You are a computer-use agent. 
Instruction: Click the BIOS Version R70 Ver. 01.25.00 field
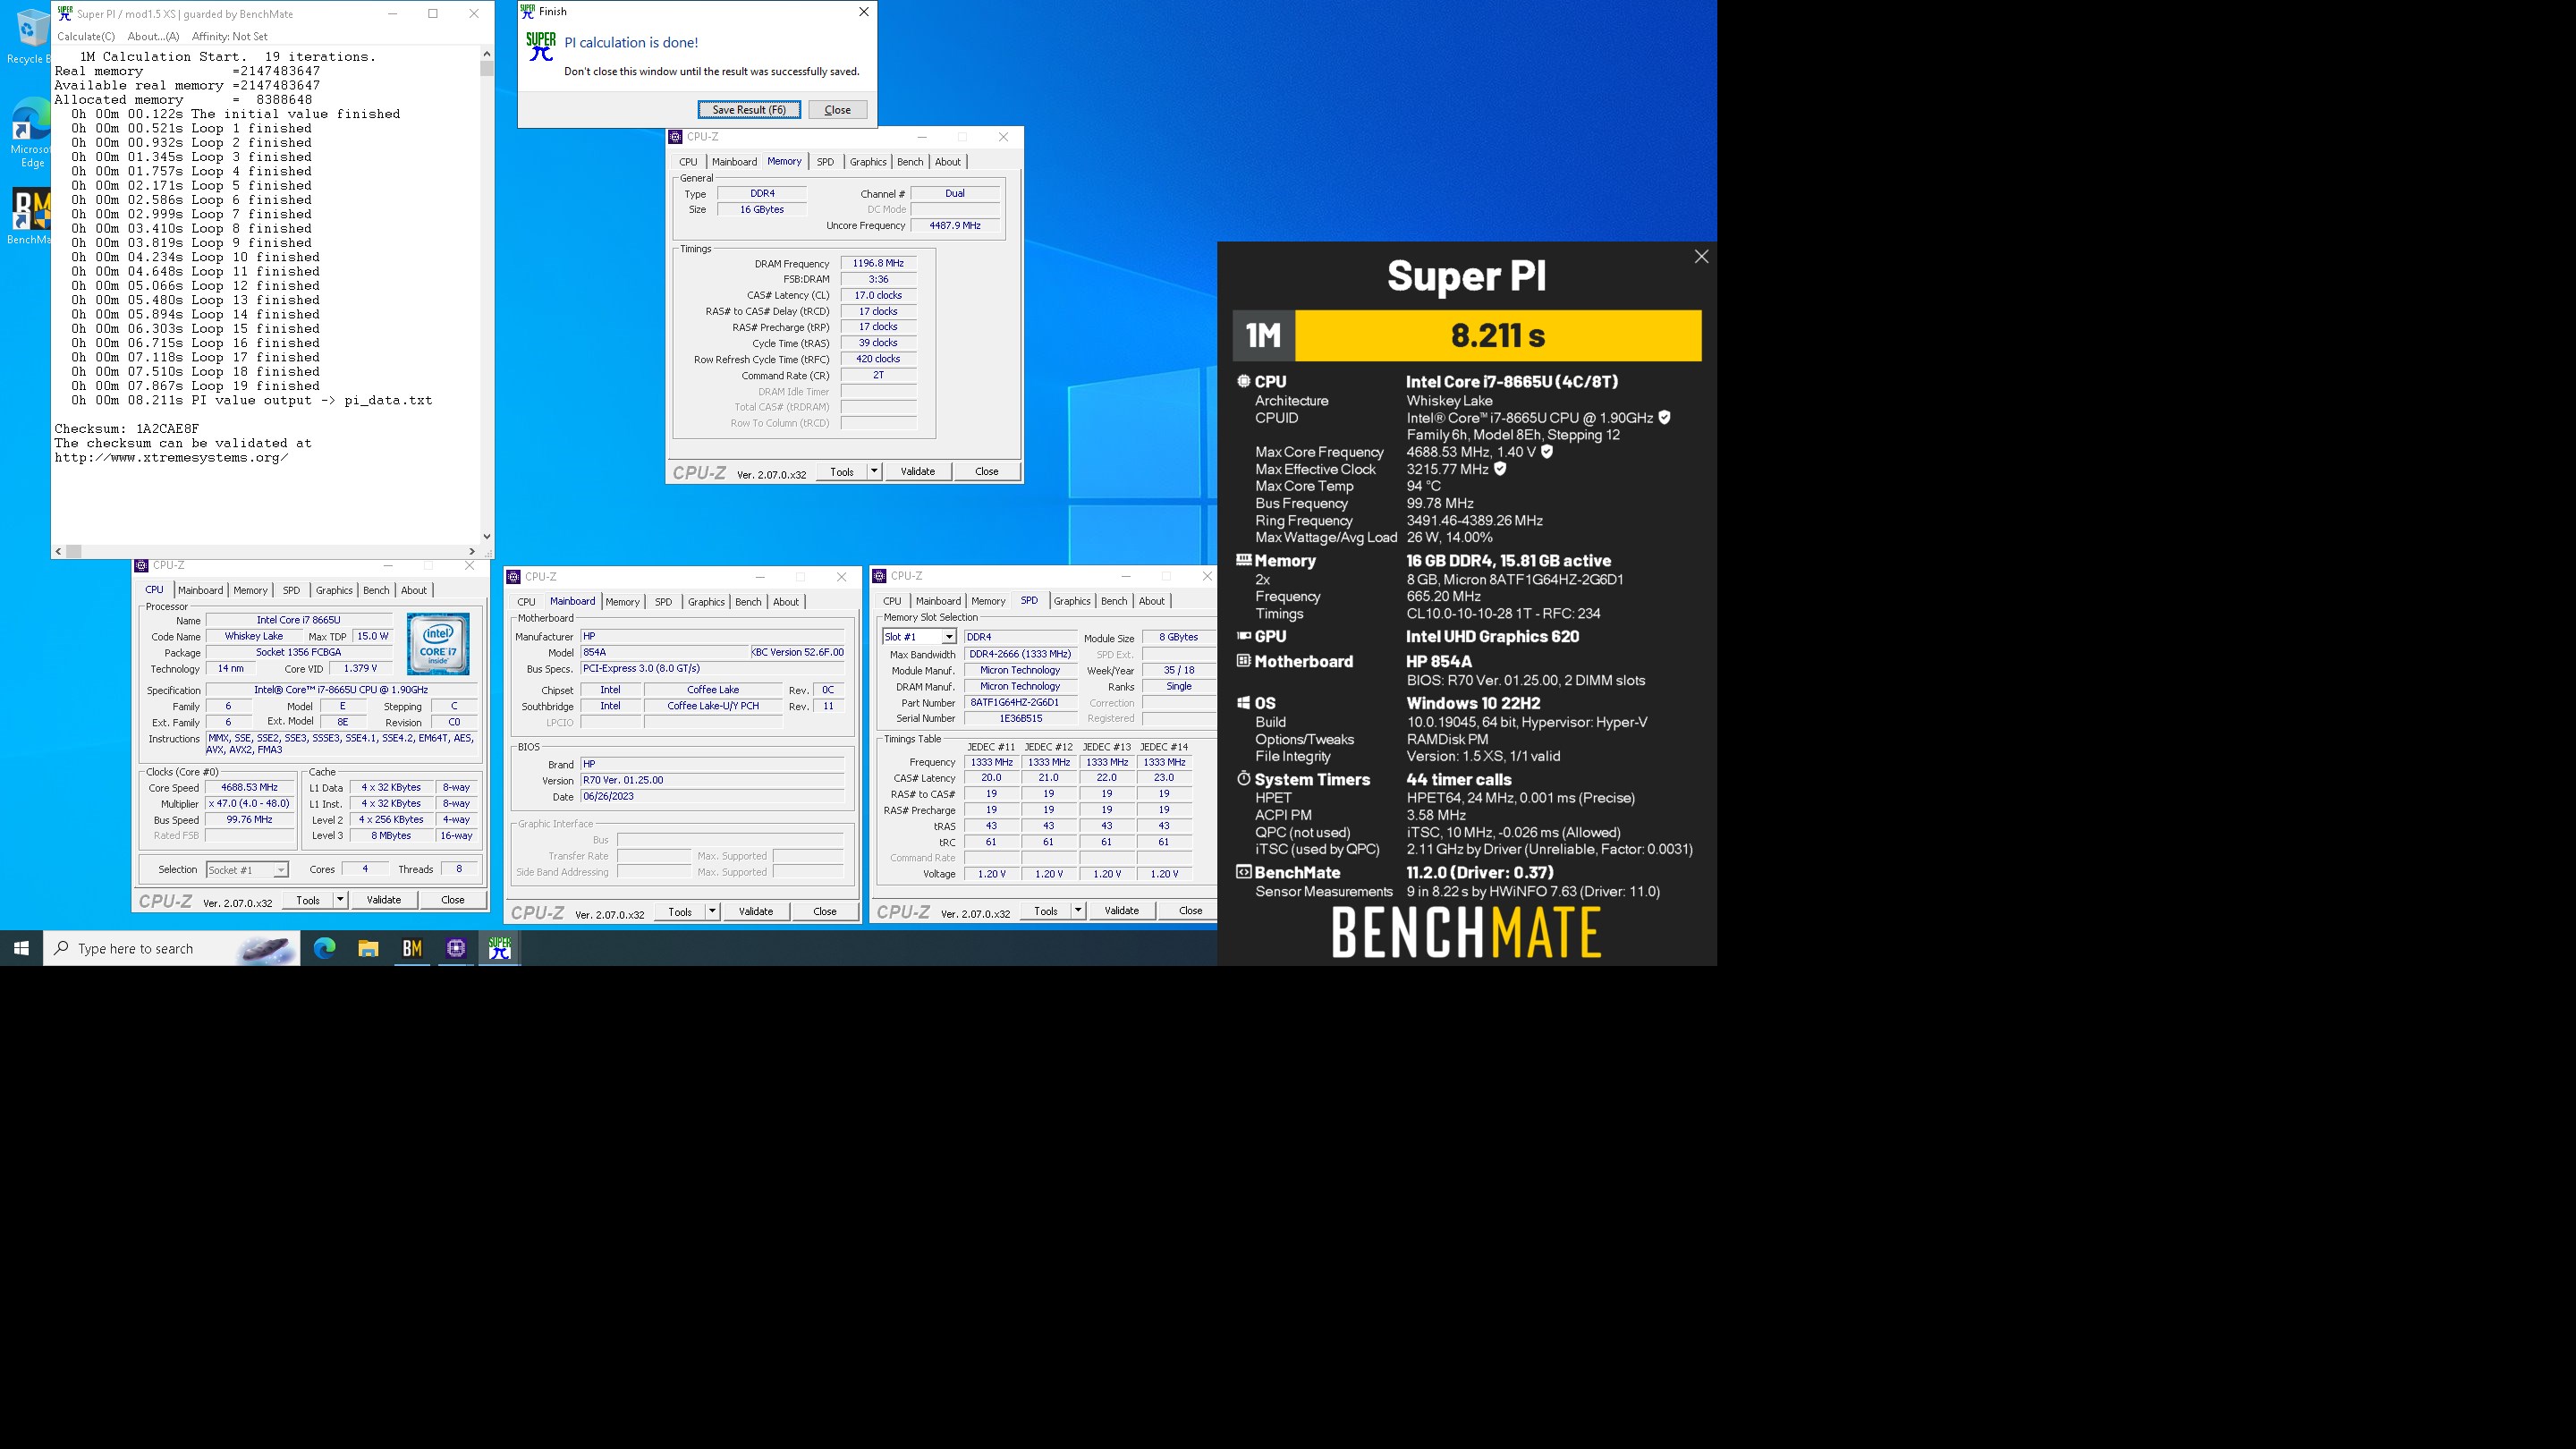click(712, 780)
